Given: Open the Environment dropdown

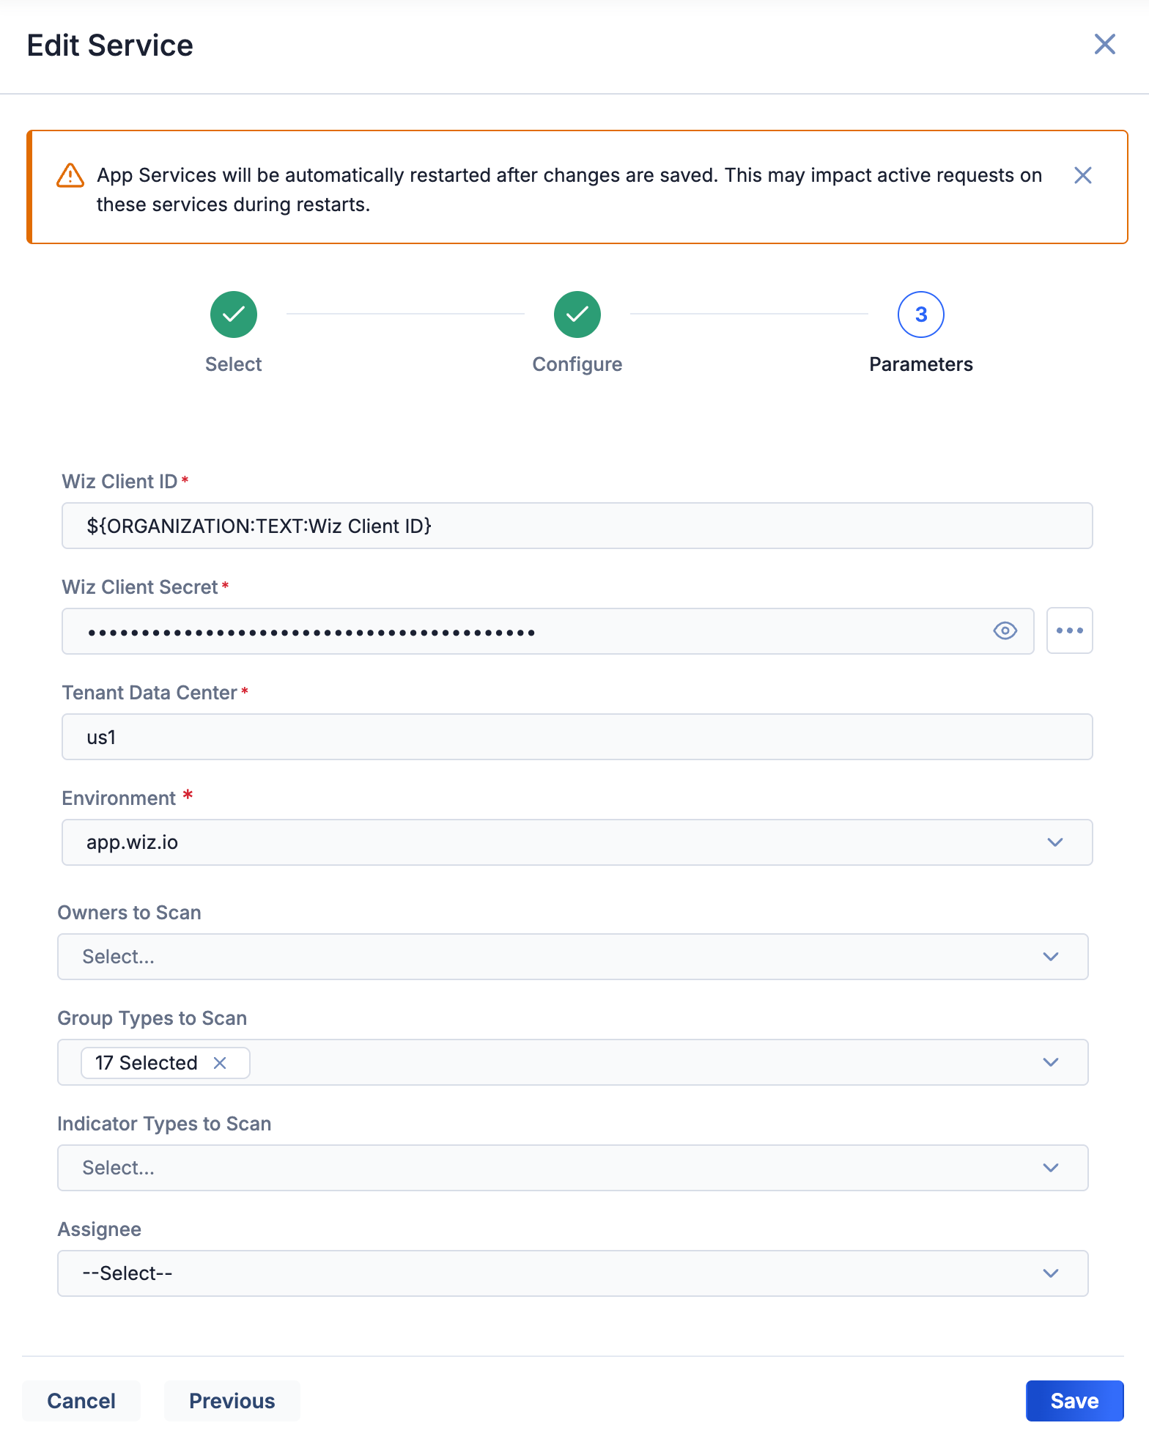Looking at the screenshot, I should tap(1055, 842).
